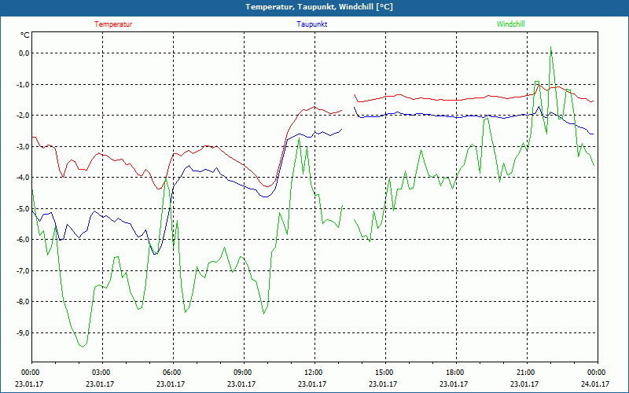Click the "-9,0" y-axis value
This screenshot has height=393, width=629.
pos(23,333)
